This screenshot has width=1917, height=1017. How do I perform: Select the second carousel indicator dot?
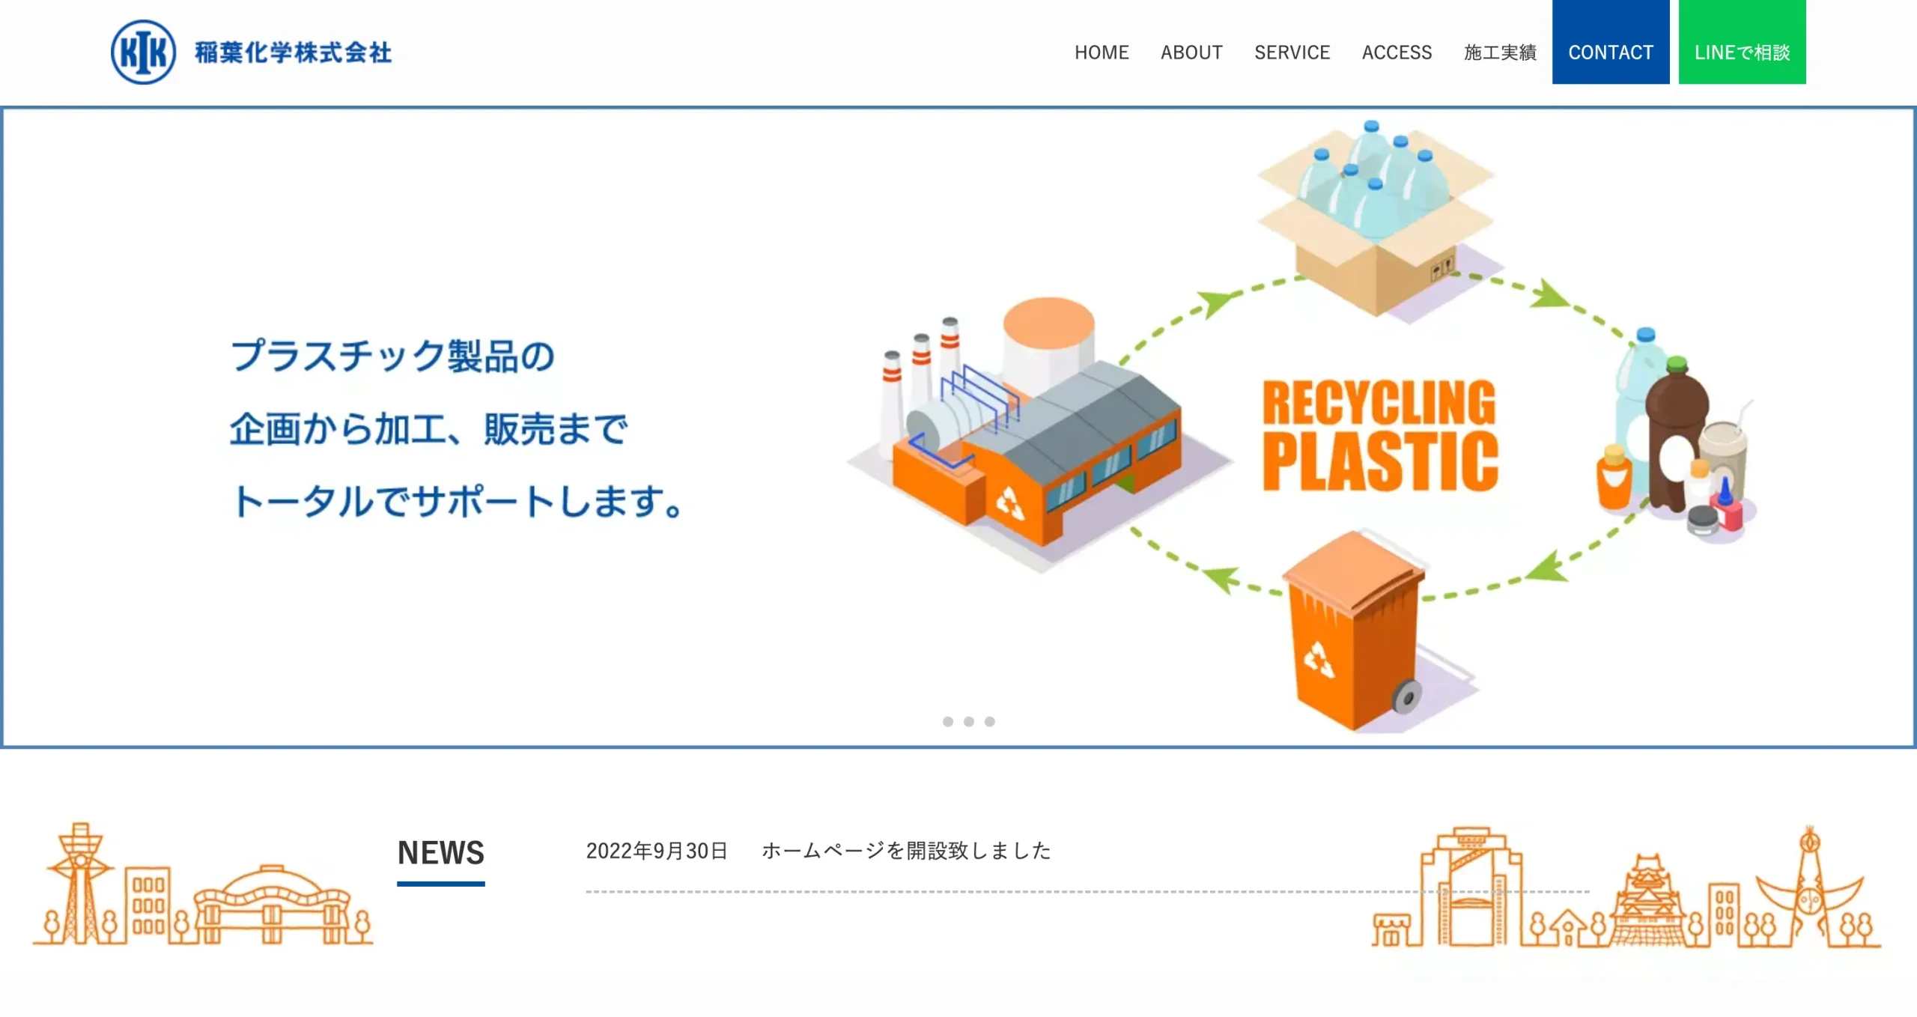coord(969,721)
